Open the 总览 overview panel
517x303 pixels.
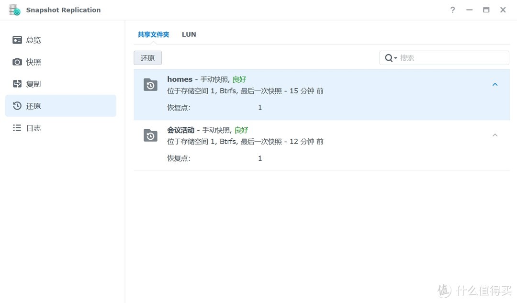33,40
